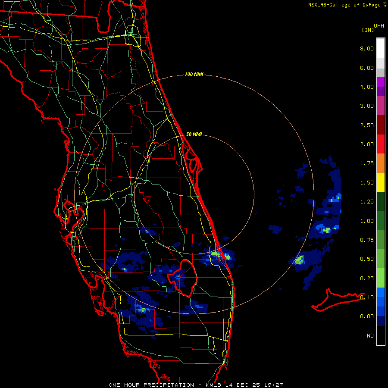Image resolution: width=388 pixels, height=388 pixels.
Task: Select the black ND swatch at legend bottom
Action: tap(381, 335)
